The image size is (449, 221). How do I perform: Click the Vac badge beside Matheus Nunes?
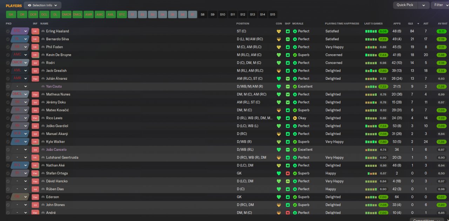click(35, 94)
